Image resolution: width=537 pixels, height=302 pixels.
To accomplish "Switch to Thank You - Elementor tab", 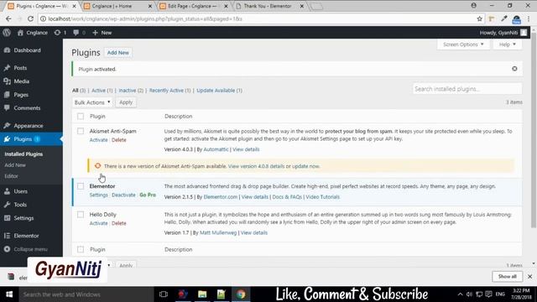I will (269, 6).
